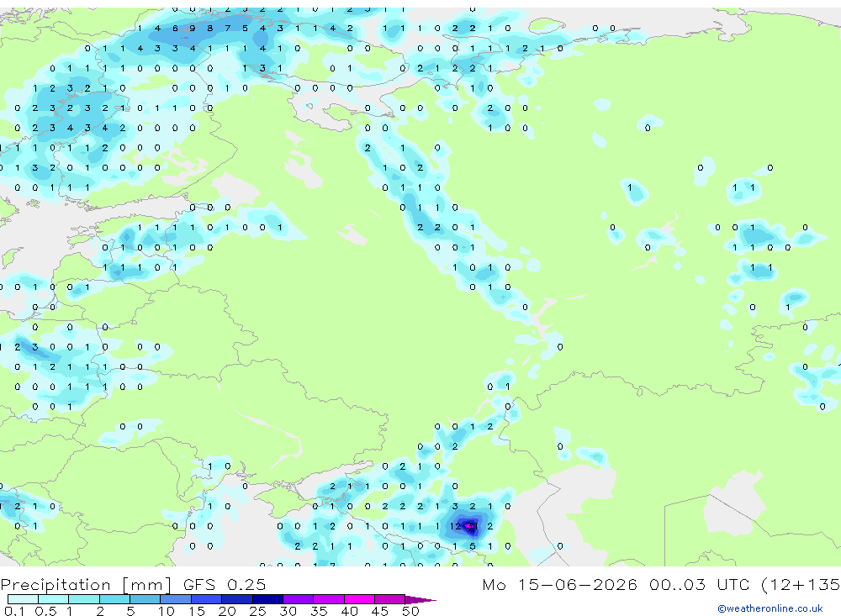Click the 'Precipitation [mm]' title text
This screenshot has height=616, width=841.
[x=86, y=585]
